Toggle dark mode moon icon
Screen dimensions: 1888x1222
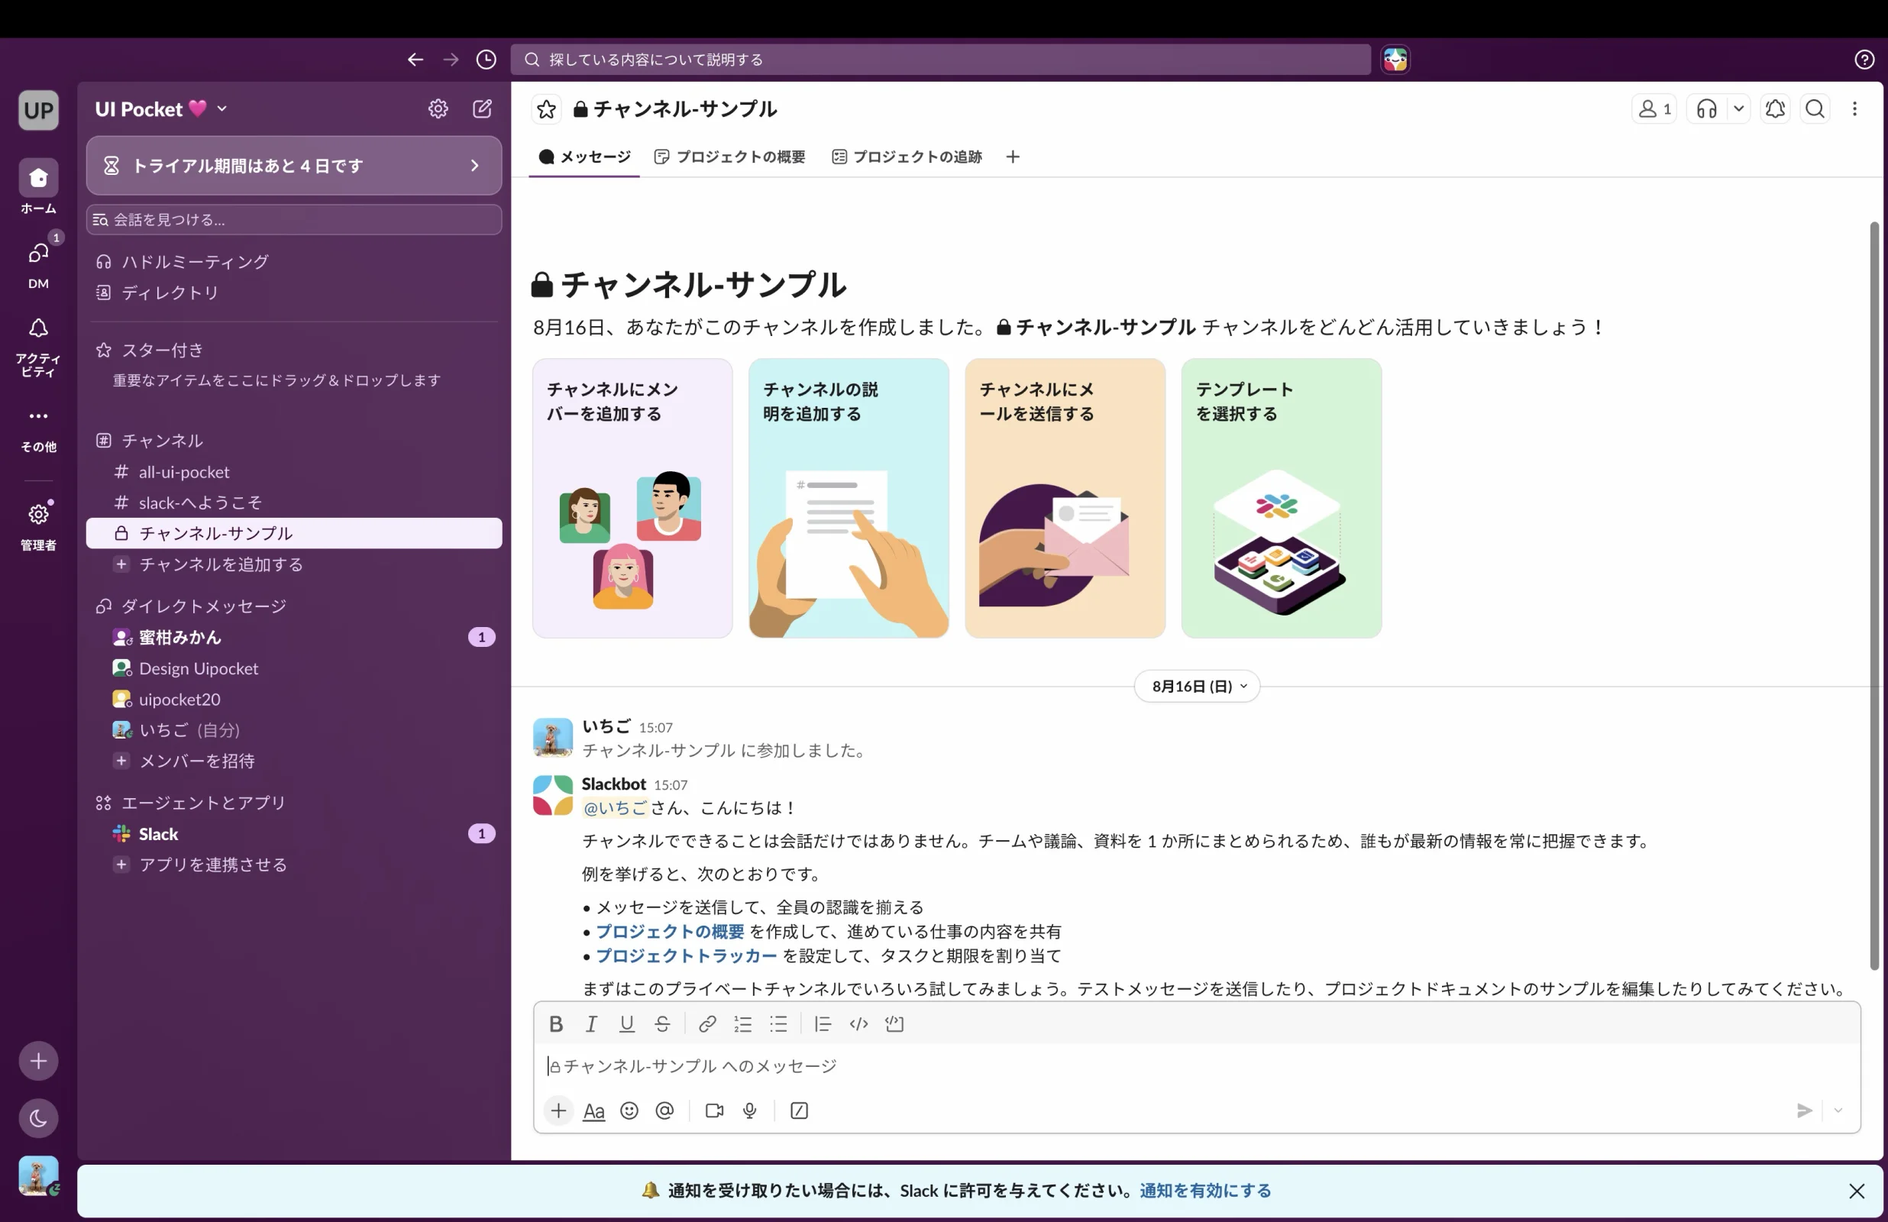coord(38,1118)
